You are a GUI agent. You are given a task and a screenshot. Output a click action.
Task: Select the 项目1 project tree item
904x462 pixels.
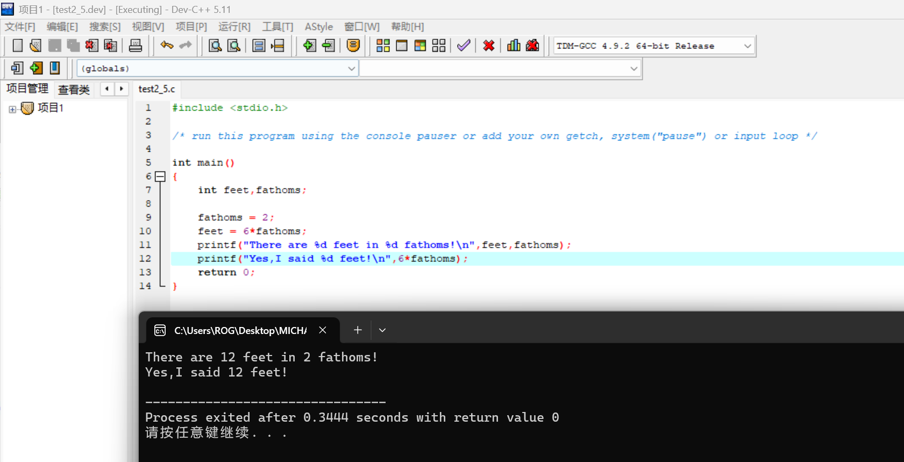[51, 108]
